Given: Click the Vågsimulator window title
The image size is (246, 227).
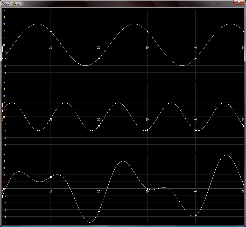Looking at the screenshot, I should click(11, 3).
